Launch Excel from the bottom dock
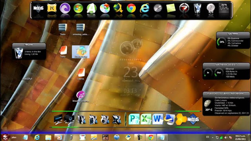This screenshot has width=251, height=141. tap(146, 119)
